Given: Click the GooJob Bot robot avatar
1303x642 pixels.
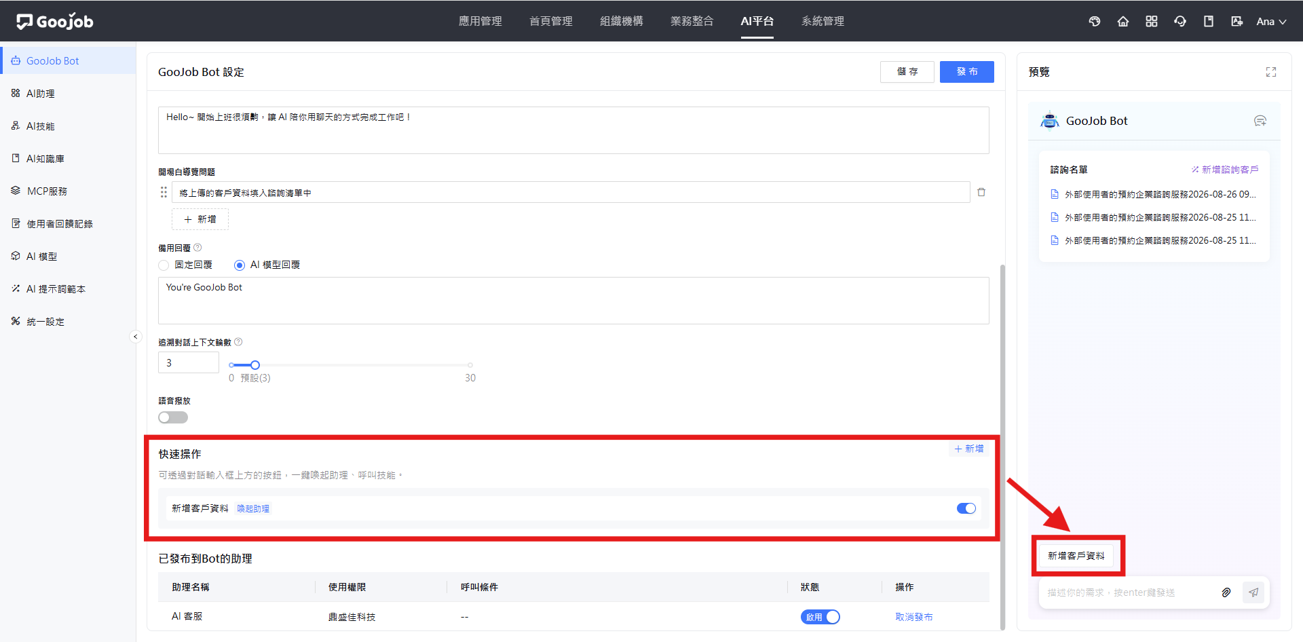Looking at the screenshot, I should 1050,121.
